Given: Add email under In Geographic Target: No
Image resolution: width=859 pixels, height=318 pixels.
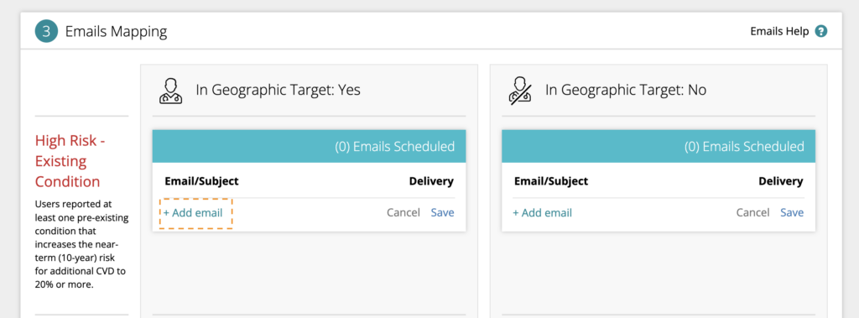Looking at the screenshot, I should click(543, 213).
